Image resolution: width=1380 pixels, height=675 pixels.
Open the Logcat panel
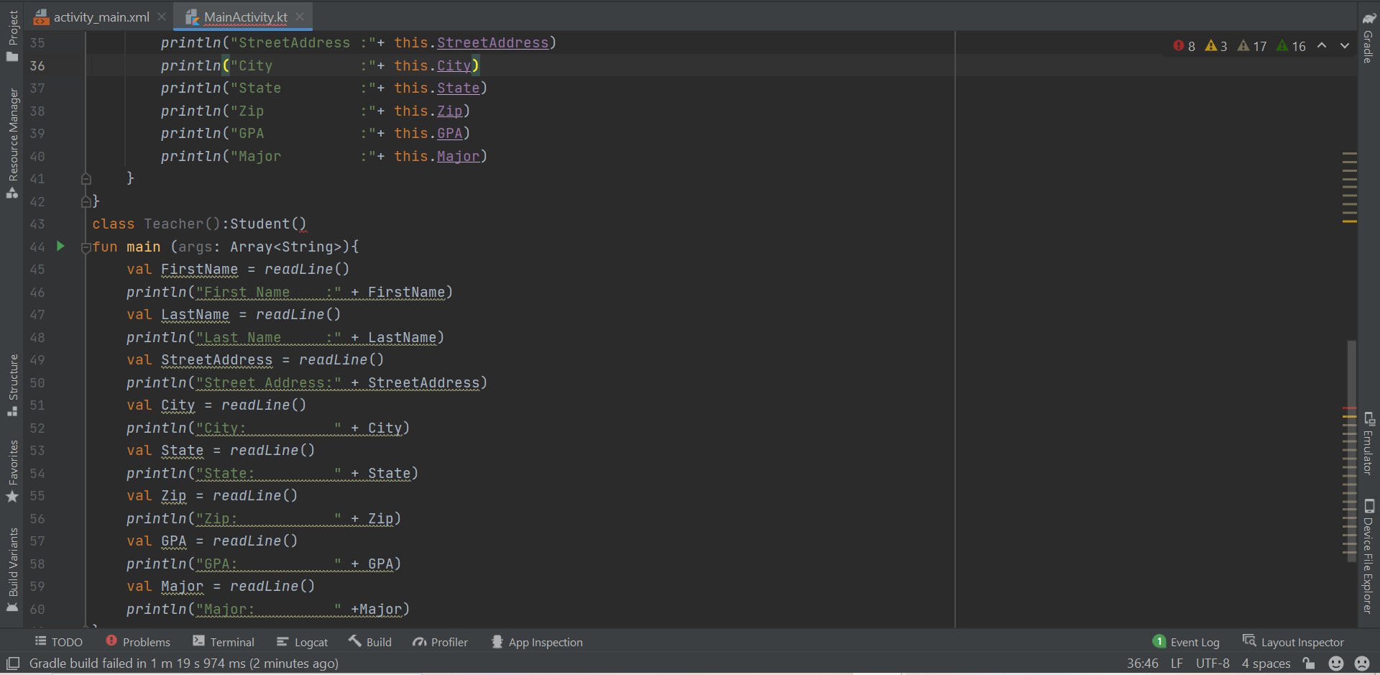[302, 642]
